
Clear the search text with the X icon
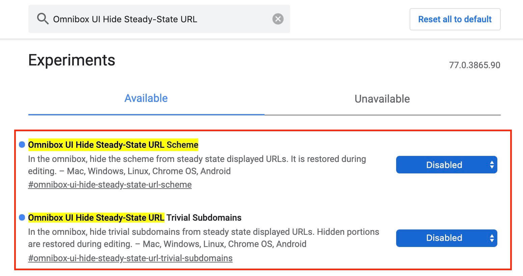278,19
